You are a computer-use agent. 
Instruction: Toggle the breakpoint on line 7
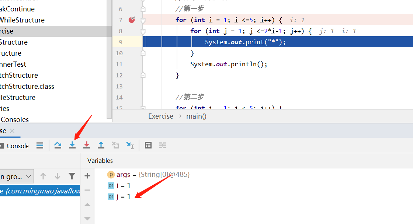coord(132,20)
